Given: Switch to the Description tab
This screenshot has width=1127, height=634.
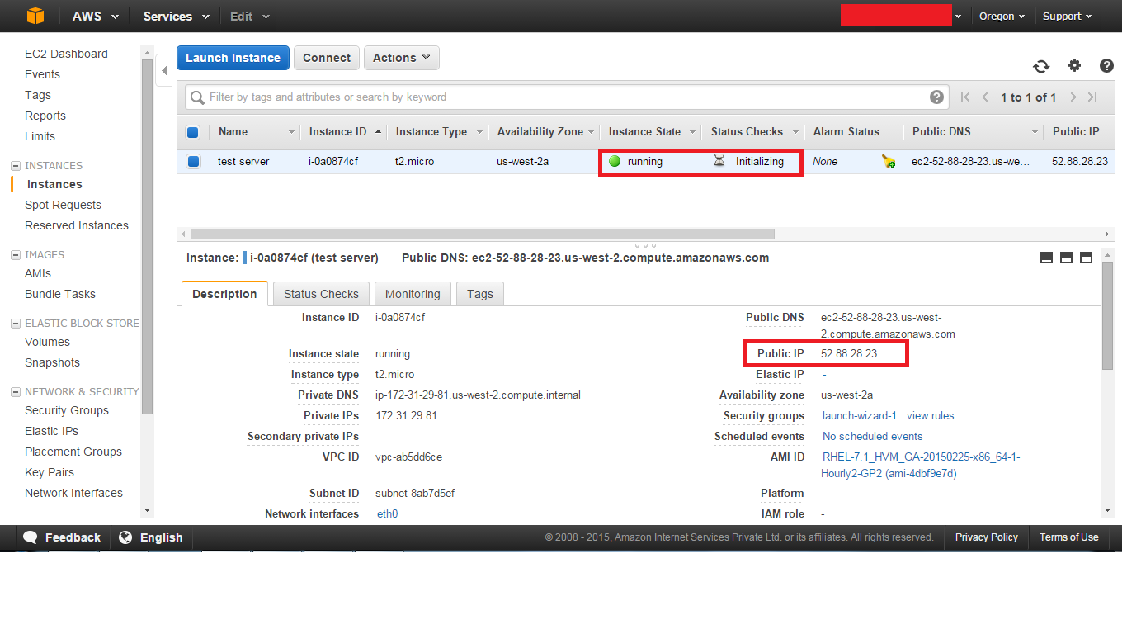Looking at the screenshot, I should (224, 294).
